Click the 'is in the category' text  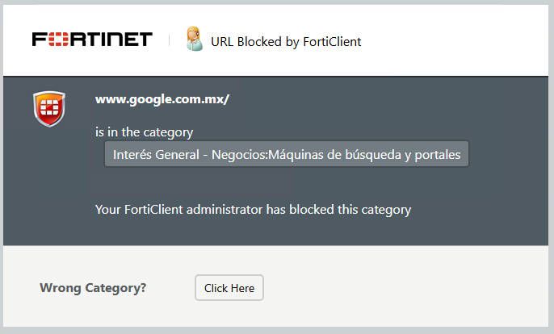coord(144,132)
